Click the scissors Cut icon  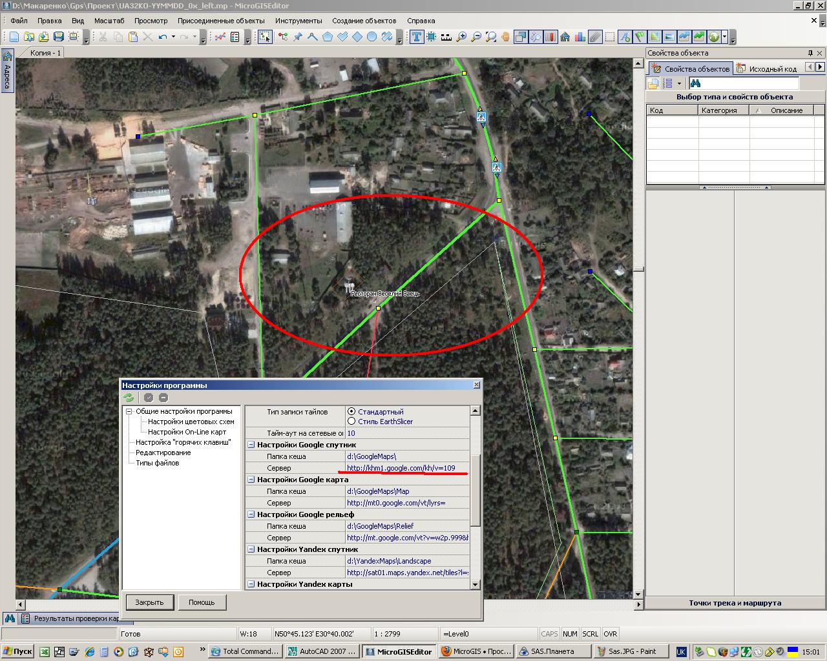[103, 37]
